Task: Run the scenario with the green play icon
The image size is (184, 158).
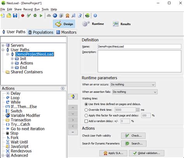Action: click(41, 16)
